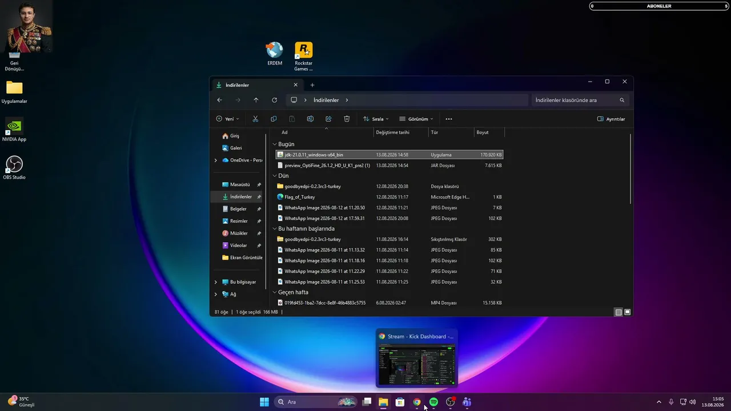This screenshot has width=731, height=411.
Task: Sort files by the Ad column header
Action: click(324, 132)
